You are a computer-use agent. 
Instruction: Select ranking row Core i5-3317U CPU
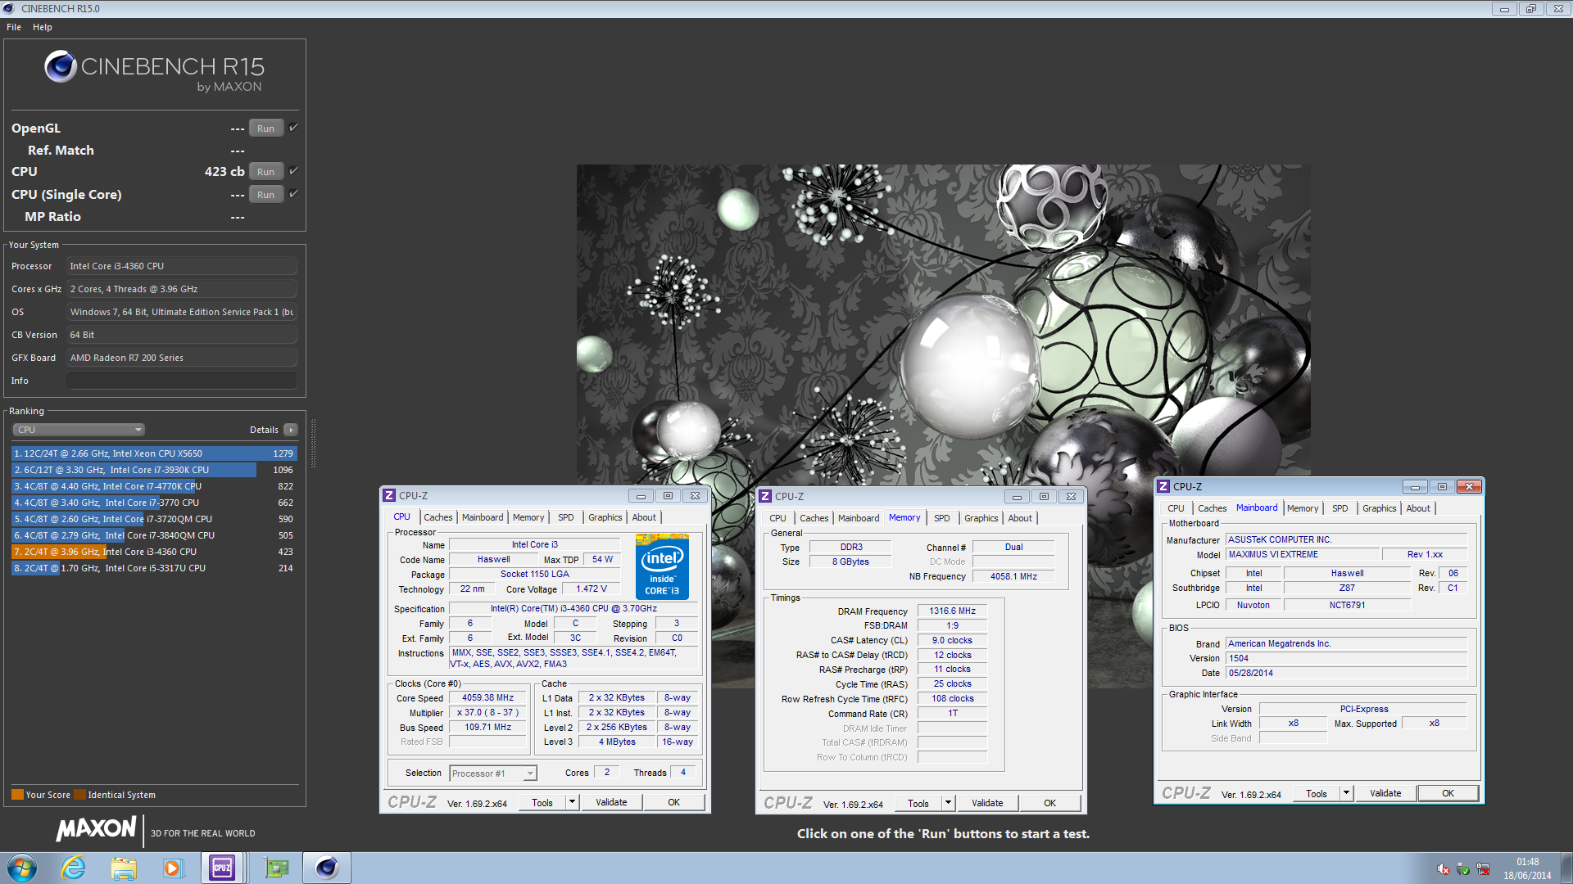[154, 568]
